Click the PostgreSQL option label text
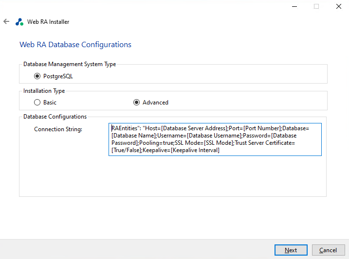 click(58, 76)
